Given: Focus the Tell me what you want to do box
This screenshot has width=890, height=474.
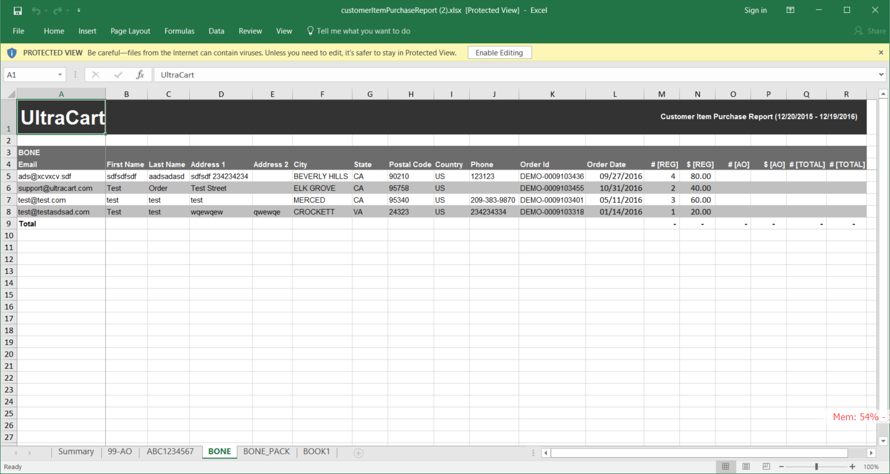Looking at the screenshot, I should pyautogui.click(x=358, y=31).
